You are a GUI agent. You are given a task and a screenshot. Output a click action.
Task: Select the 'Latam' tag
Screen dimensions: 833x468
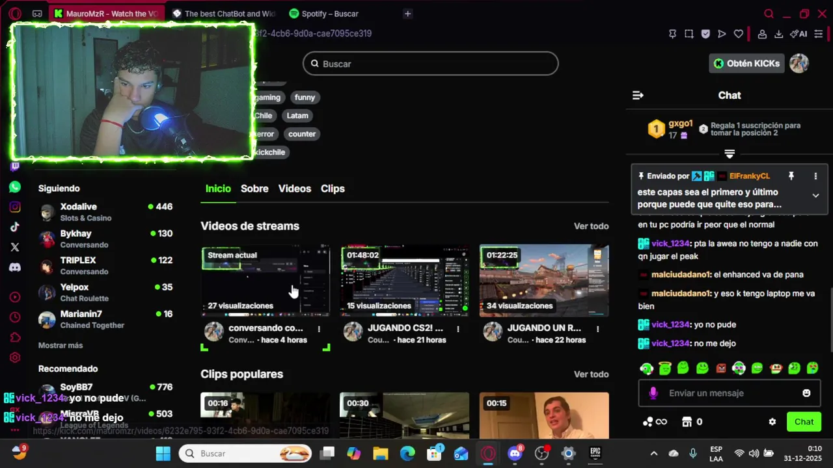click(297, 116)
